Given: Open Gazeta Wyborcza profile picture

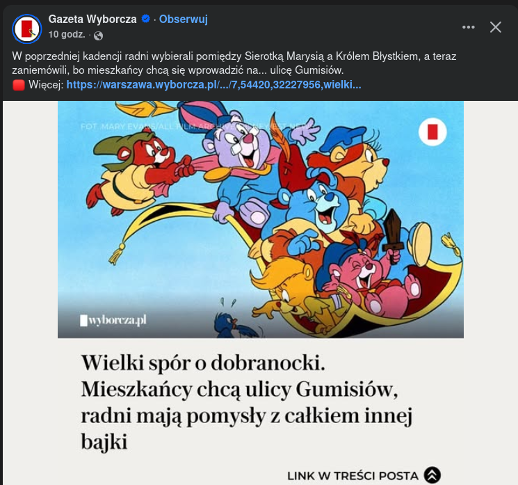Looking at the screenshot, I should [x=26, y=29].
